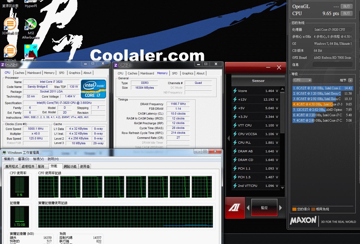
Task: Click the 2nd VTTCPU lightning bolt icon
Action: [x=235, y=186]
